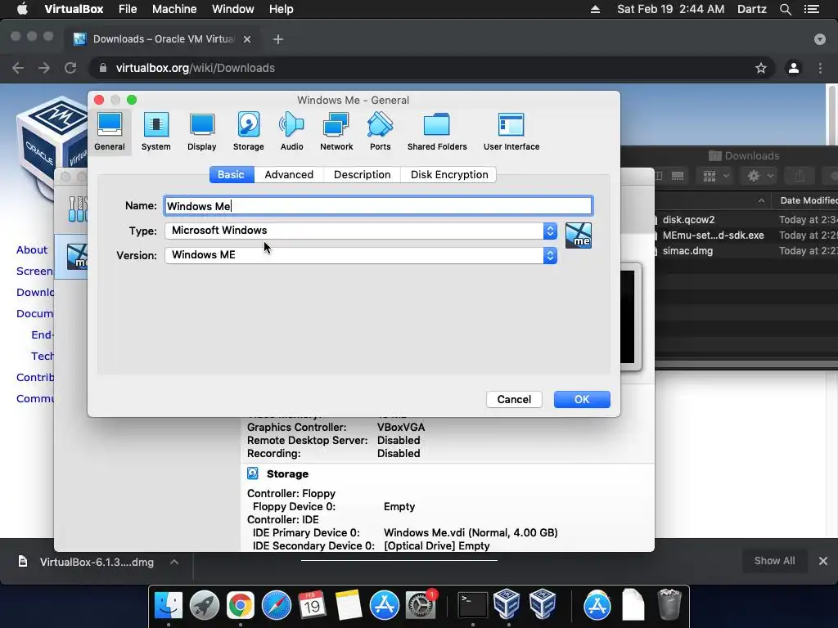Expand the VirtualBox dmg download item menu
The image size is (838, 628).
pyautogui.click(x=174, y=562)
